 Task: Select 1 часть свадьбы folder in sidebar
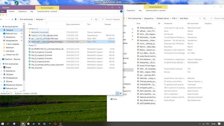tap(13, 44)
